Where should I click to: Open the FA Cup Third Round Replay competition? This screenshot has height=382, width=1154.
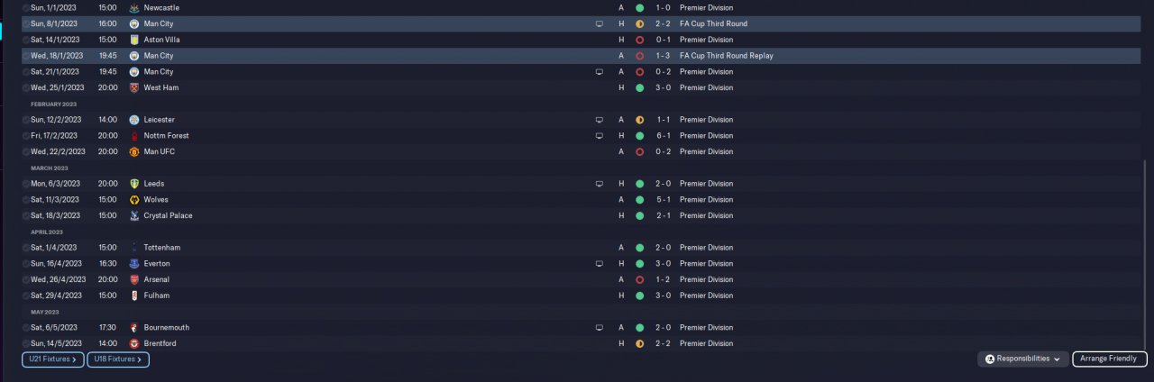click(x=726, y=56)
